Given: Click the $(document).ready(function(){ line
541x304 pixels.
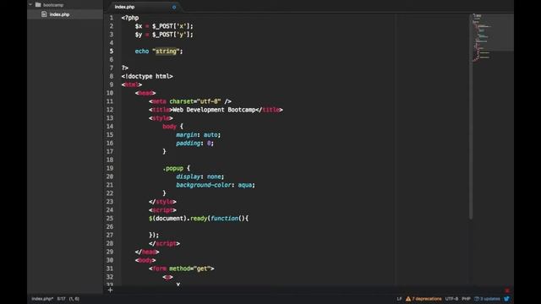Looking at the screenshot, I should coord(199,219).
